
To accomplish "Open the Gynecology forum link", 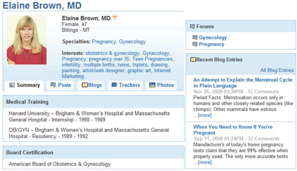I will point(213,38).
